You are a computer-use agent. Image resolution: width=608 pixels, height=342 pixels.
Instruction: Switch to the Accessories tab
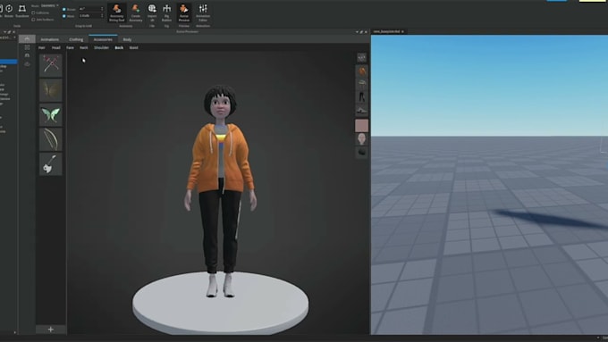click(103, 39)
